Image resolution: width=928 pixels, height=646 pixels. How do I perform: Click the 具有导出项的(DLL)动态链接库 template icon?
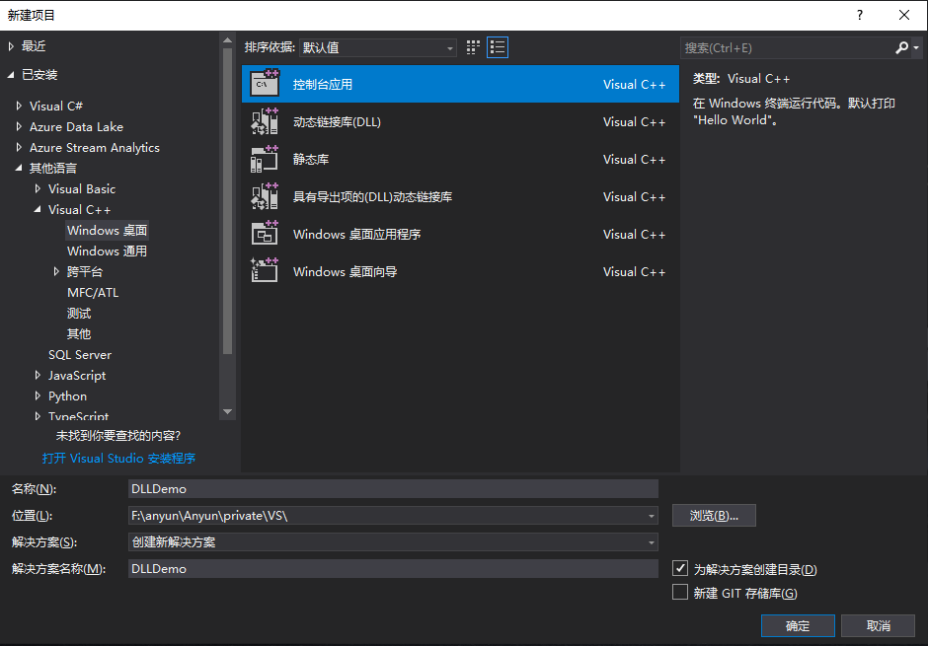(x=264, y=196)
